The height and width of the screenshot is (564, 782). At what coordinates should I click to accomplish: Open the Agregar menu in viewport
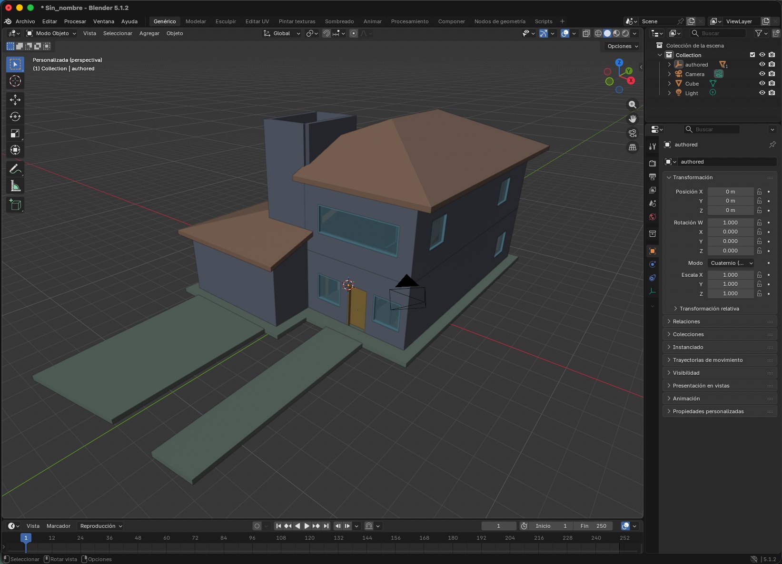[x=149, y=33]
